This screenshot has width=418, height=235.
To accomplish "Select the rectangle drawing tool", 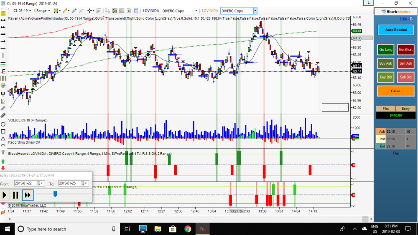I will (x=3, y=131).
